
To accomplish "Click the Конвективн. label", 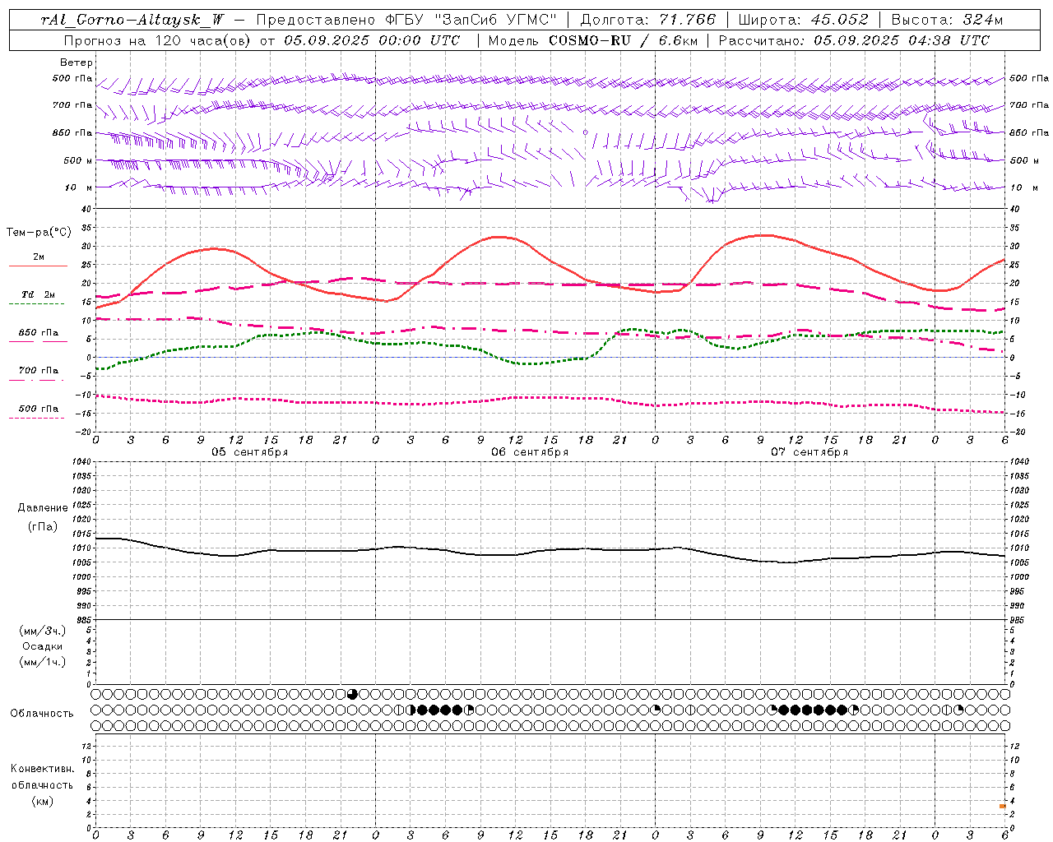I will point(42,769).
